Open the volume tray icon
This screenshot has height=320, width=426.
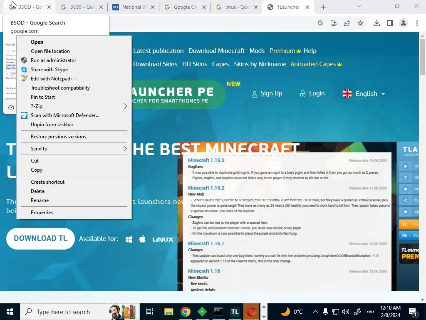click(346, 312)
